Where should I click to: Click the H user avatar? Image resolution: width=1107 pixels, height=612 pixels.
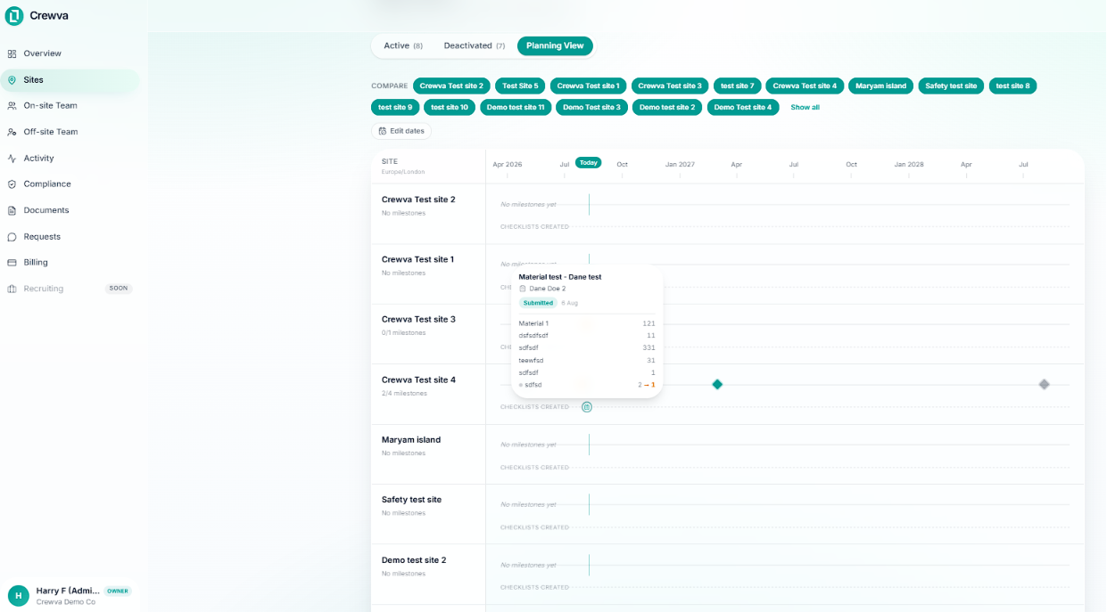19,595
